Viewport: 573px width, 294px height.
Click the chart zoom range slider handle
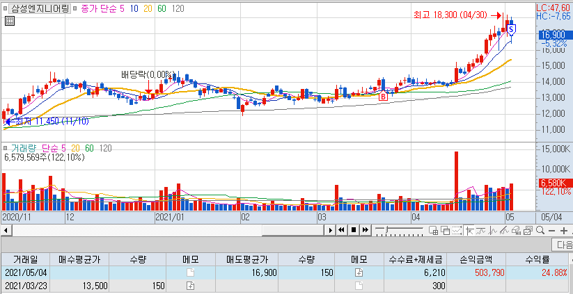(387, 230)
